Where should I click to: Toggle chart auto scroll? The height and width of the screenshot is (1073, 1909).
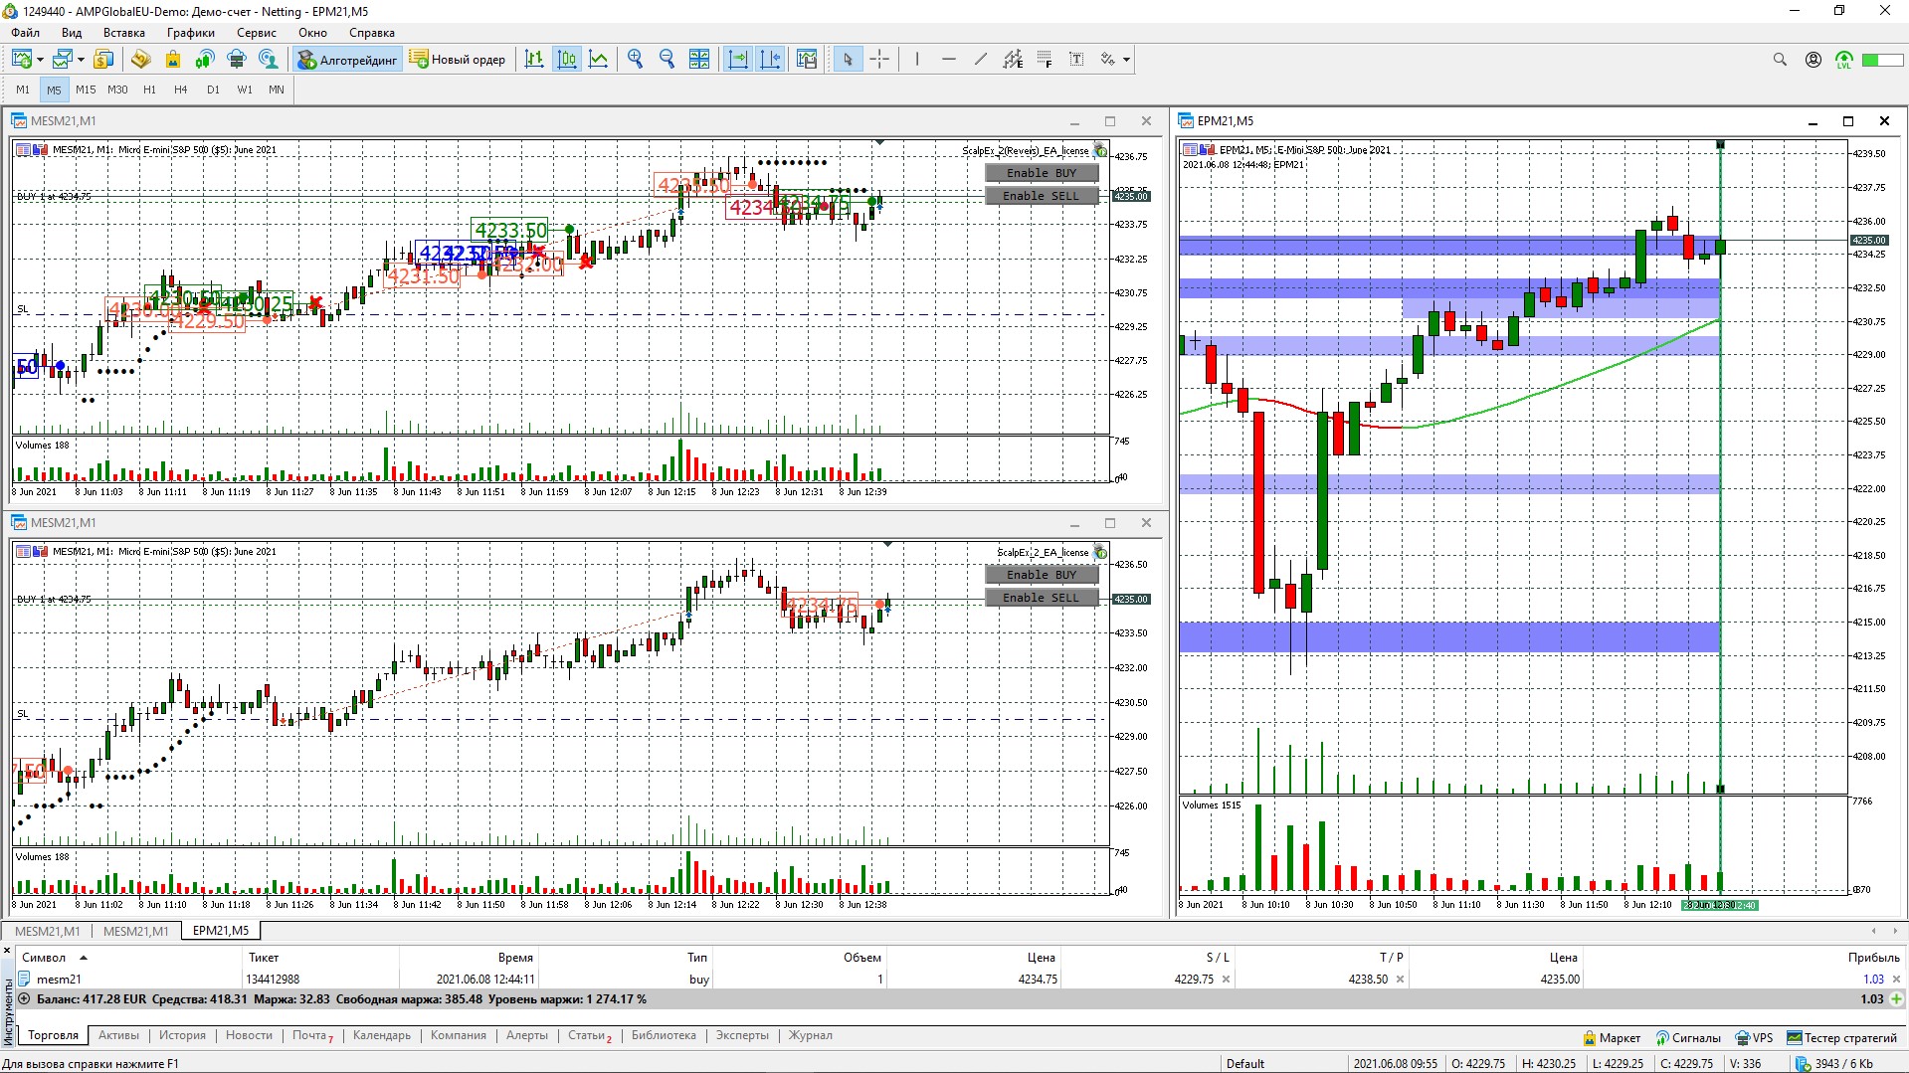click(x=738, y=60)
